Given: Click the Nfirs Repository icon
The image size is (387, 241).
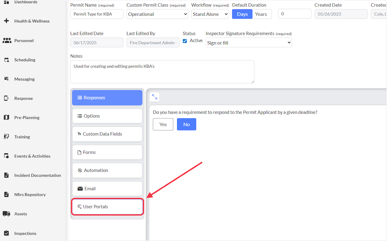Looking at the screenshot, I should [6, 195].
